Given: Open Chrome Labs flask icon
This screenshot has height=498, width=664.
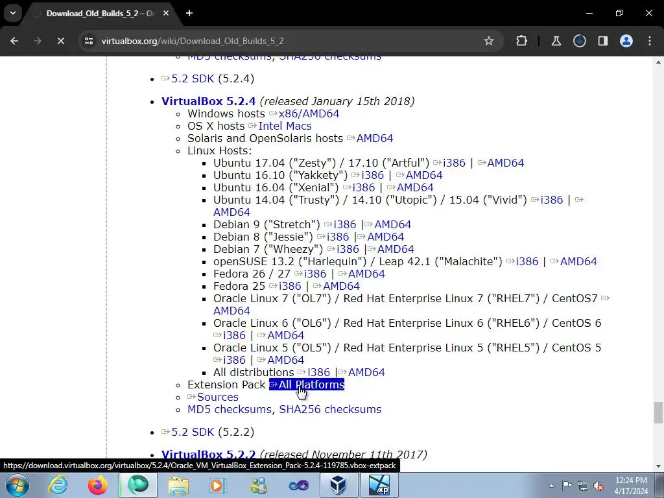Looking at the screenshot, I should coord(556,41).
